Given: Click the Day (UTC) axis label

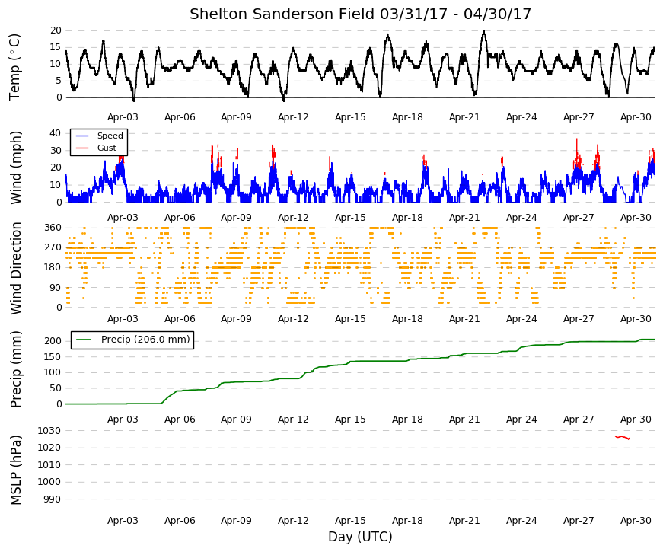Looking at the screenshot, I should (x=360, y=537).
